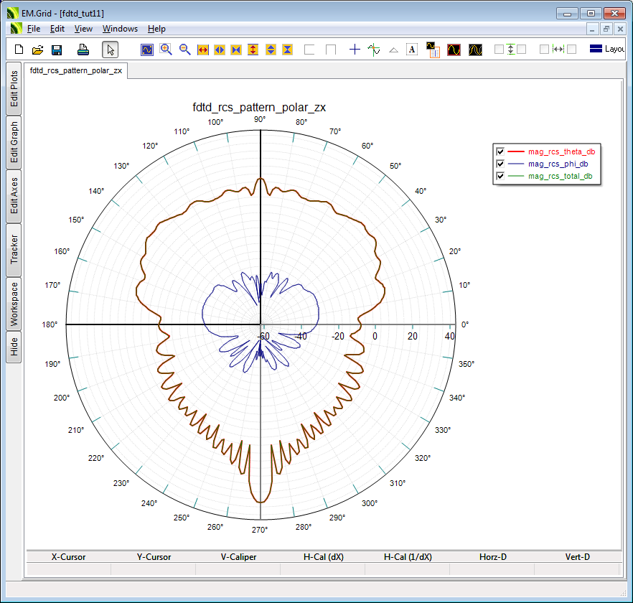Open the Windows menu
The image size is (633, 603).
(120, 29)
